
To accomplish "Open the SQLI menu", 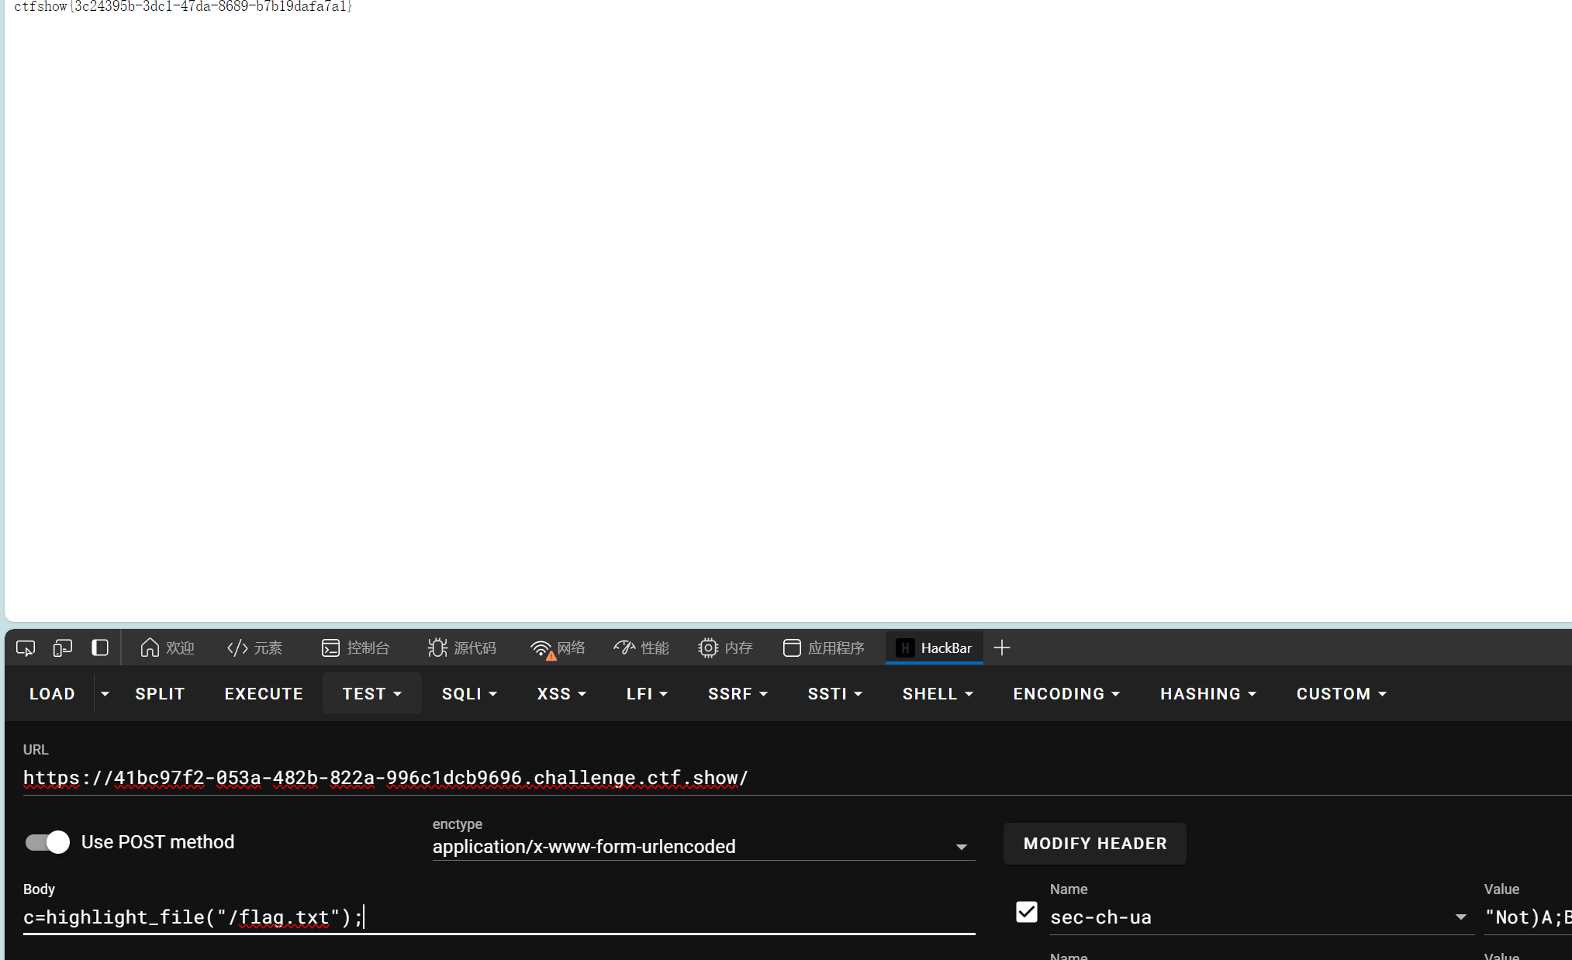I will [469, 694].
